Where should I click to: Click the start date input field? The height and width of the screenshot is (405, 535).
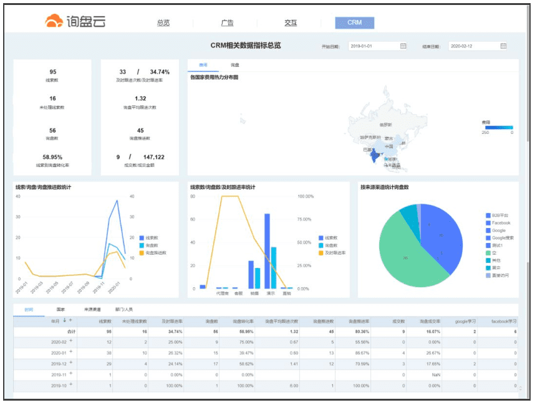coord(373,46)
